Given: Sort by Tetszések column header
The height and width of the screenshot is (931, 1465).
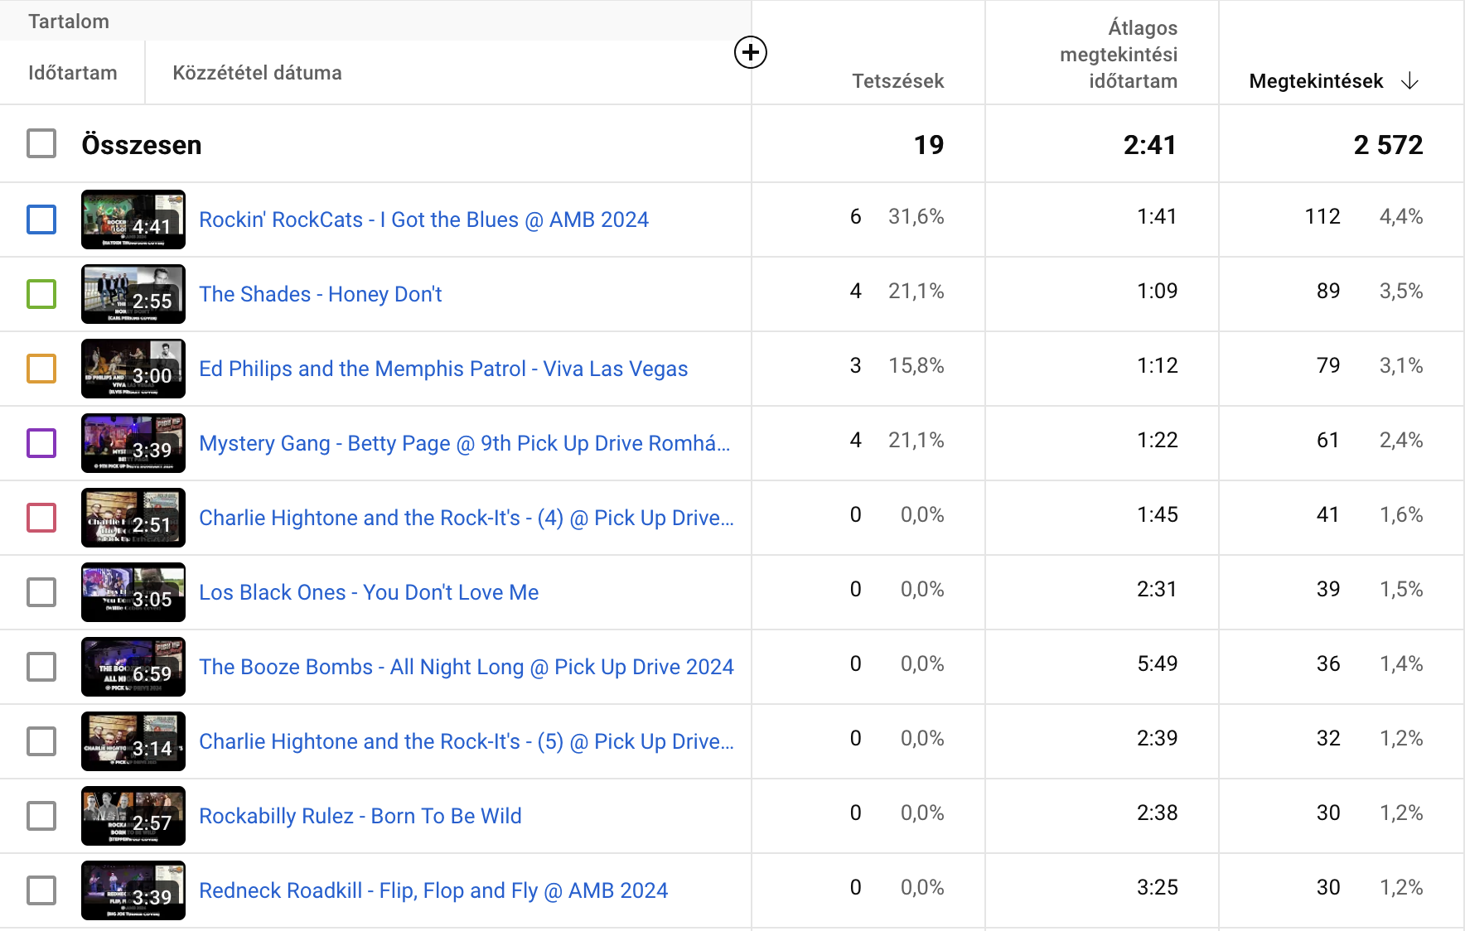Looking at the screenshot, I should pos(897,81).
